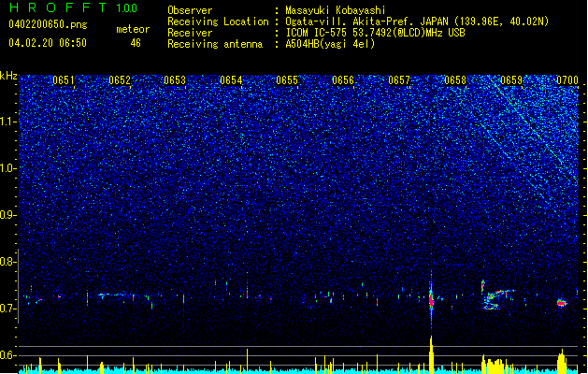Select the file name 0402200650.png
This screenshot has height=374, width=588.
click(x=48, y=24)
